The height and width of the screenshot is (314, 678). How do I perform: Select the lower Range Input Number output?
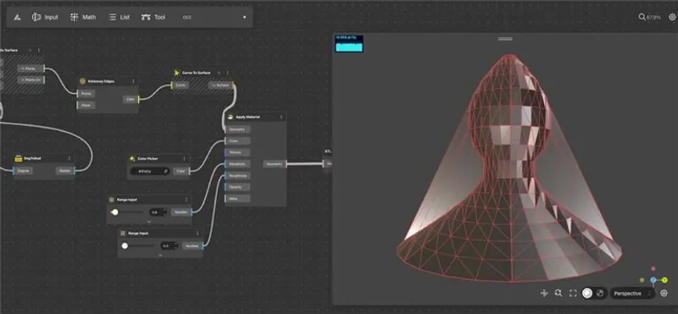pyautogui.click(x=193, y=245)
